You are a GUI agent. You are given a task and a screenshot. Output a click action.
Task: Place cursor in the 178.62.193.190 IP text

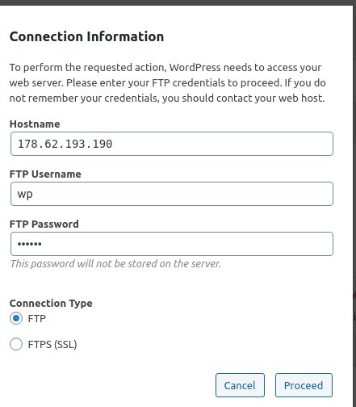click(x=65, y=144)
